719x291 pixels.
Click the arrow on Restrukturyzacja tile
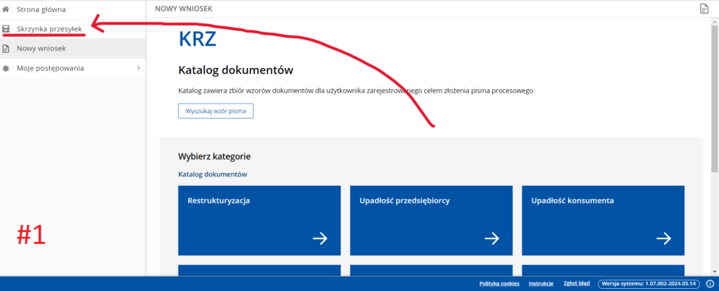pyautogui.click(x=319, y=238)
